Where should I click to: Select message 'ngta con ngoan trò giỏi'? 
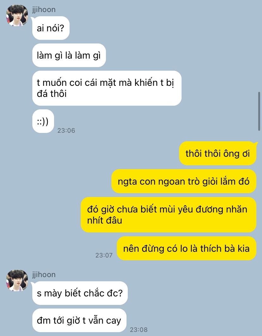click(184, 181)
